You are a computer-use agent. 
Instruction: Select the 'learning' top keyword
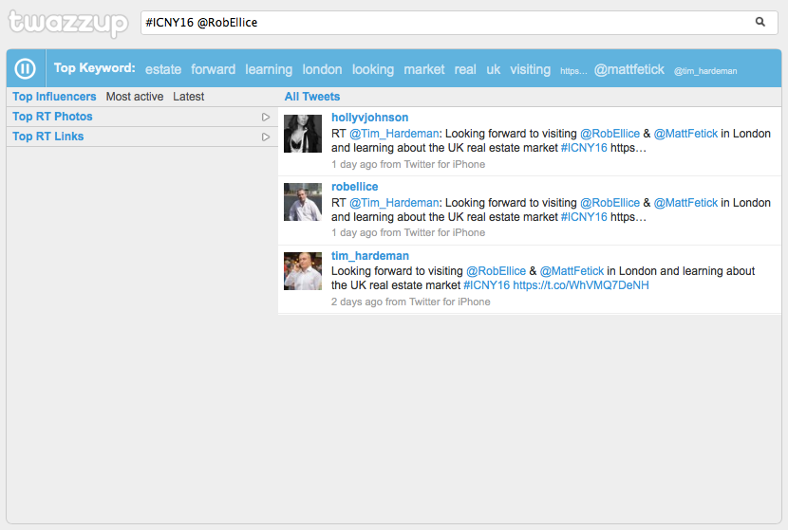[269, 69]
